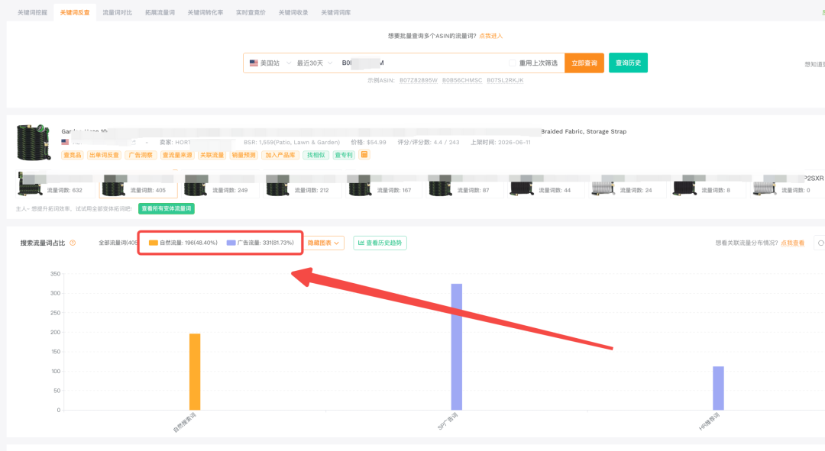The width and height of the screenshot is (825, 451).
Task: Toggle the orange 自然流量 legend swatch
Action: point(153,243)
